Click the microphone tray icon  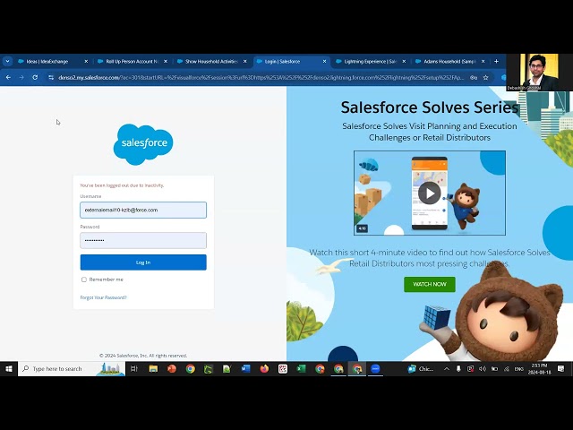(x=458, y=369)
